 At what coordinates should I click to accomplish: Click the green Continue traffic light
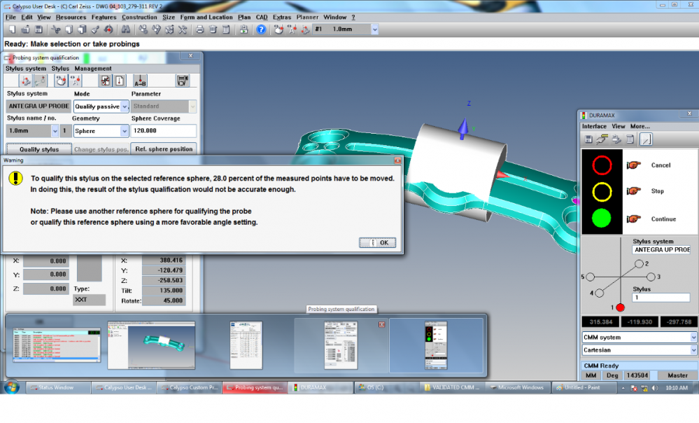pyautogui.click(x=601, y=218)
